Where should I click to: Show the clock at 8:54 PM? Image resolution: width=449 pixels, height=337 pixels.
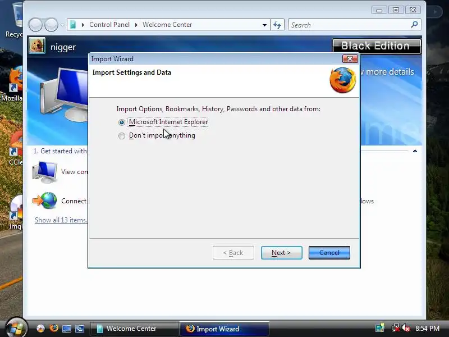coord(427,329)
